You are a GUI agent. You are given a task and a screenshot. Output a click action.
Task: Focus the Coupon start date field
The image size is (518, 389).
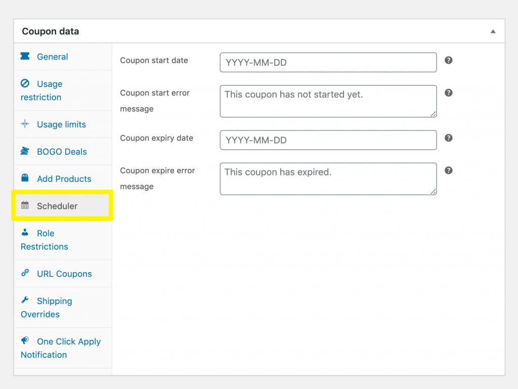(x=328, y=62)
